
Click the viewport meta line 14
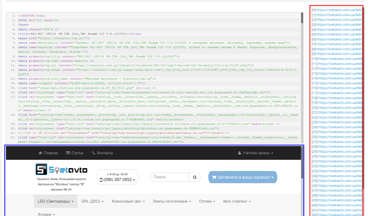(x=81, y=83)
